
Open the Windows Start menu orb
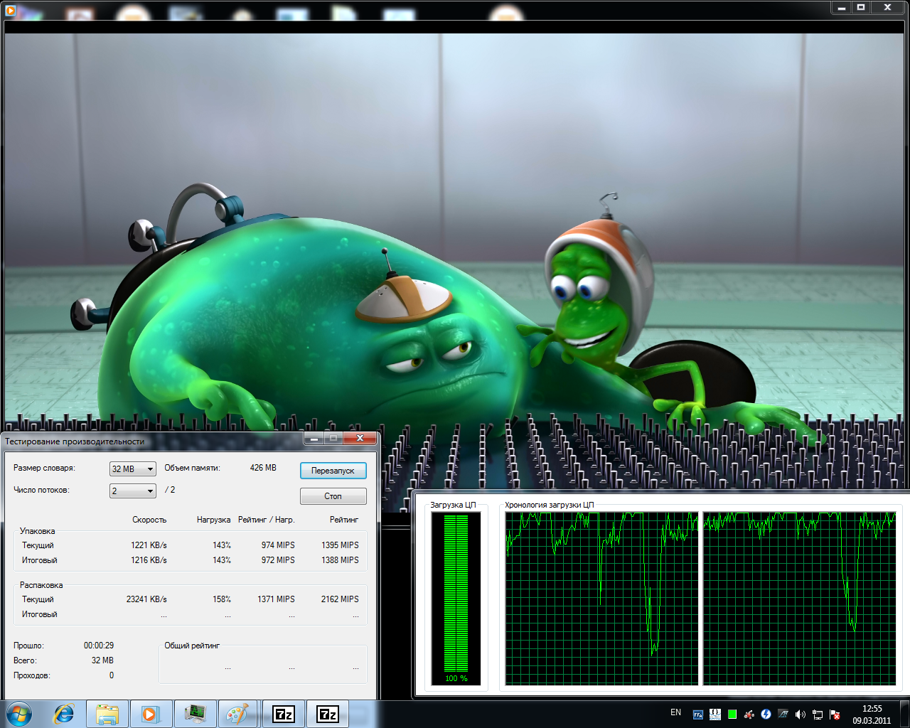19,714
